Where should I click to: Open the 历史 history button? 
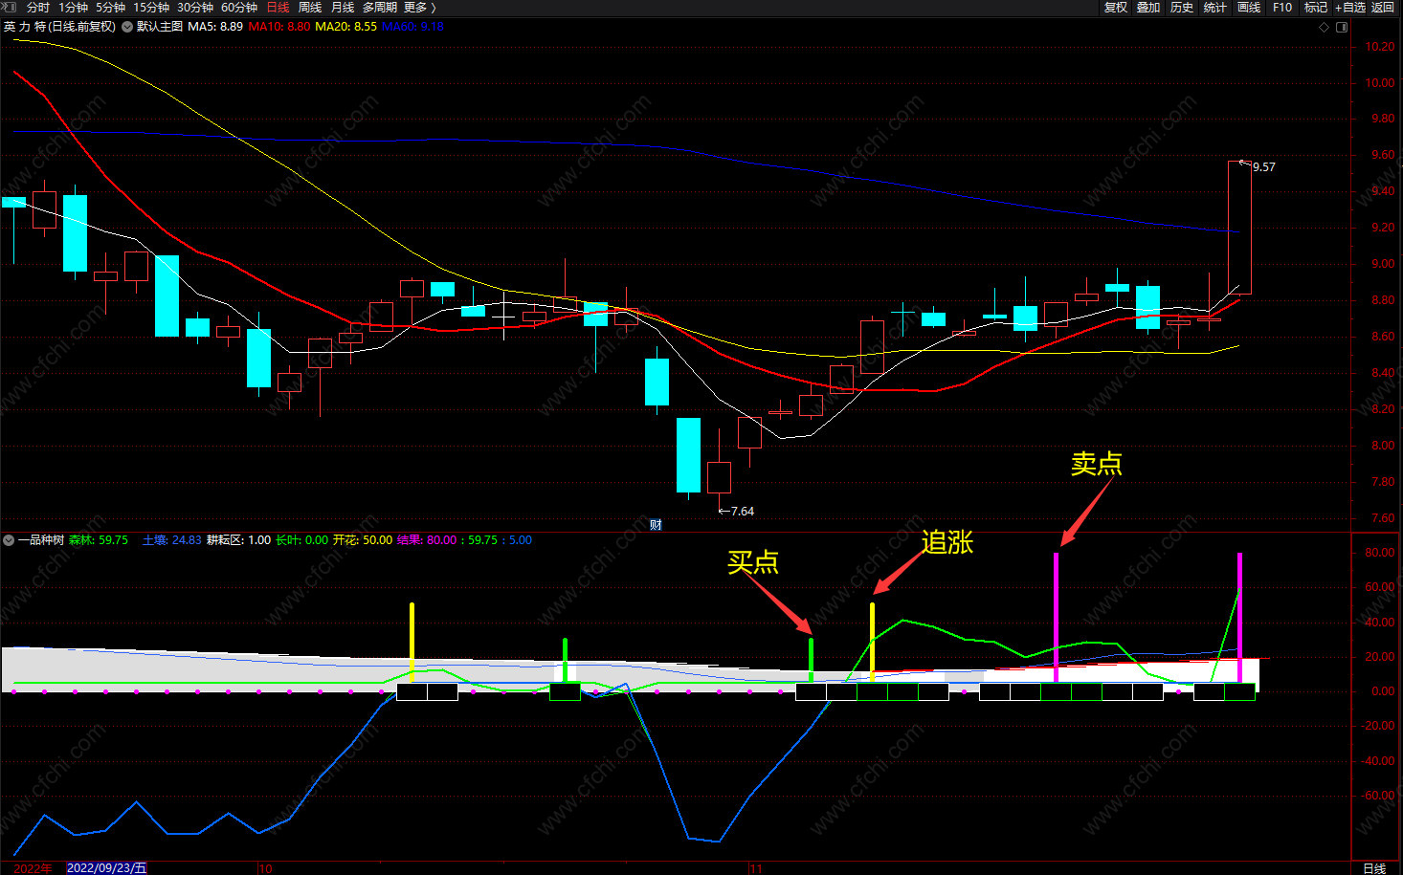pyautogui.click(x=1182, y=8)
